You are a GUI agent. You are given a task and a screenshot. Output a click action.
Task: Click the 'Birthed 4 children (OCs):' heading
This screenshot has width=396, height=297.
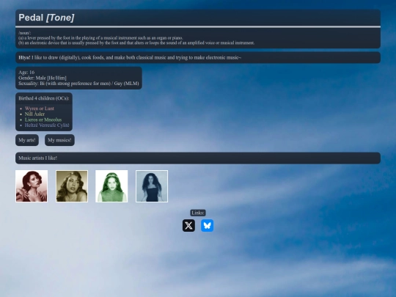(44, 98)
